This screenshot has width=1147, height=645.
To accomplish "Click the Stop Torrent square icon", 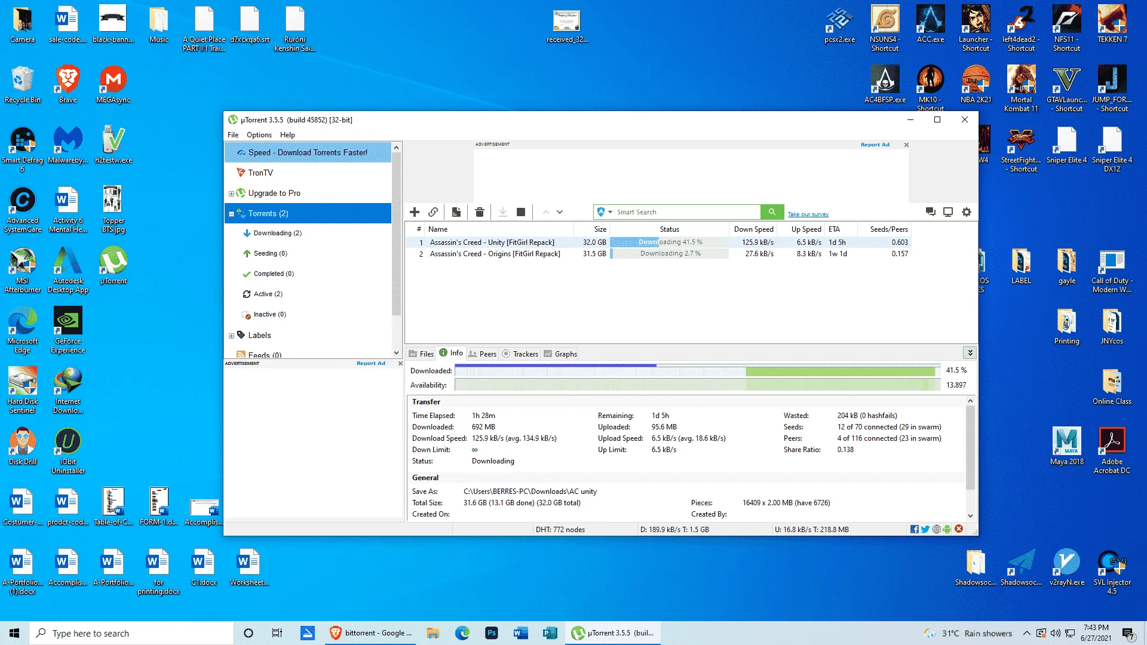I will 521,212.
